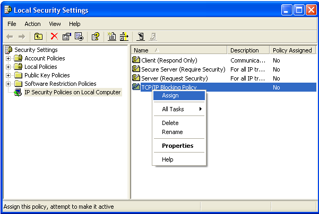319x214 pixels.
Task: Select Account Policies tree label
Action: point(45,58)
